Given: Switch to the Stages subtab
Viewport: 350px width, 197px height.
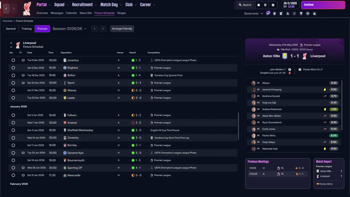Looking at the screenshot, I should [x=121, y=13].
